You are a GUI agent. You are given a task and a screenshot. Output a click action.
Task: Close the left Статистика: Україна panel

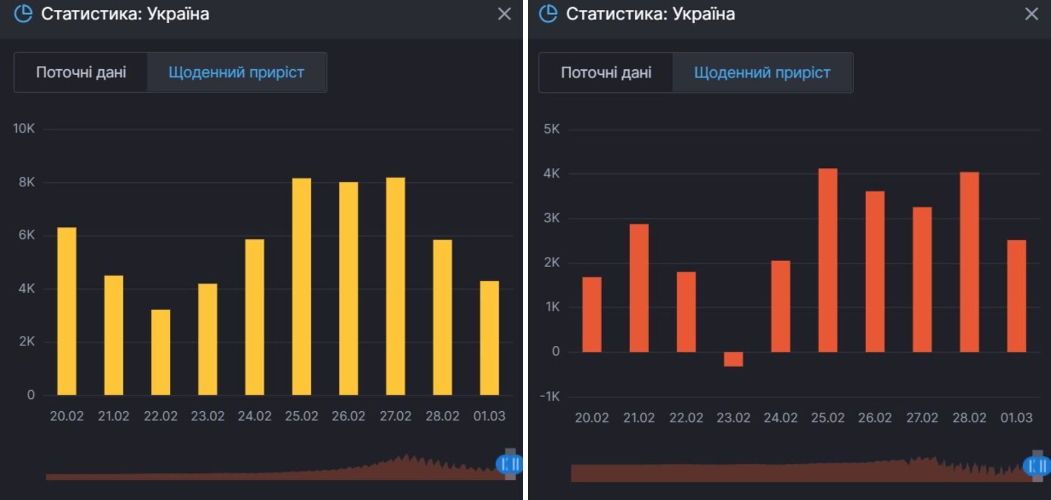tap(504, 14)
